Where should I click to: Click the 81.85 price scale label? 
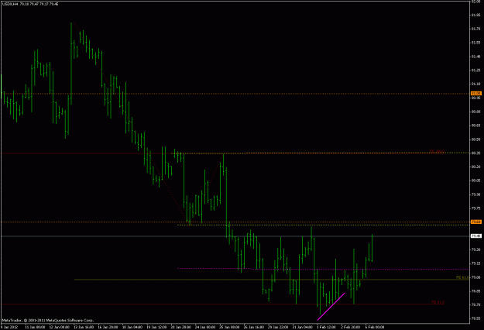[475, 15]
